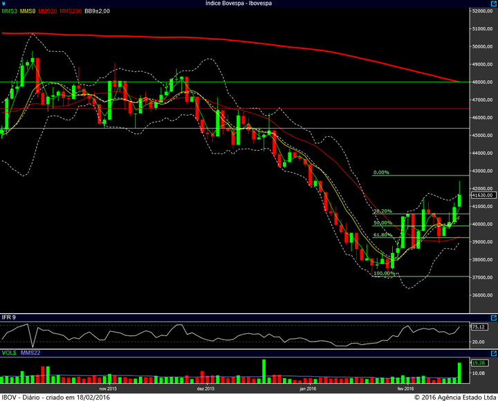Click the dez 2015 date axis label
The width and height of the screenshot is (498, 401).
[206, 389]
